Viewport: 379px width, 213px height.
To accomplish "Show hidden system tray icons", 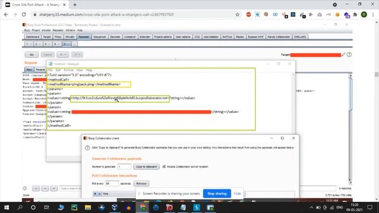I will [x=311, y=208].
